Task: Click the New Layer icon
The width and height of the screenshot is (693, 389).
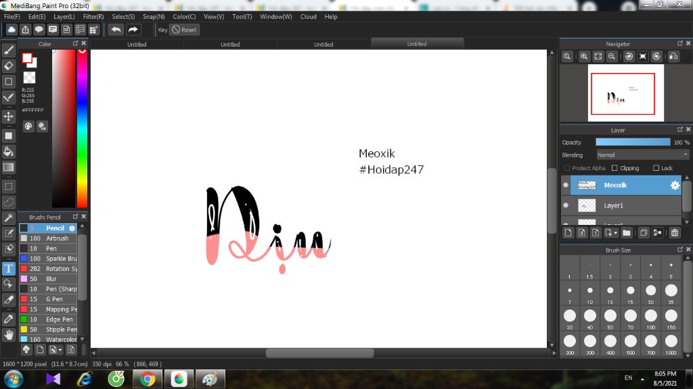Action: pos(568,232)
